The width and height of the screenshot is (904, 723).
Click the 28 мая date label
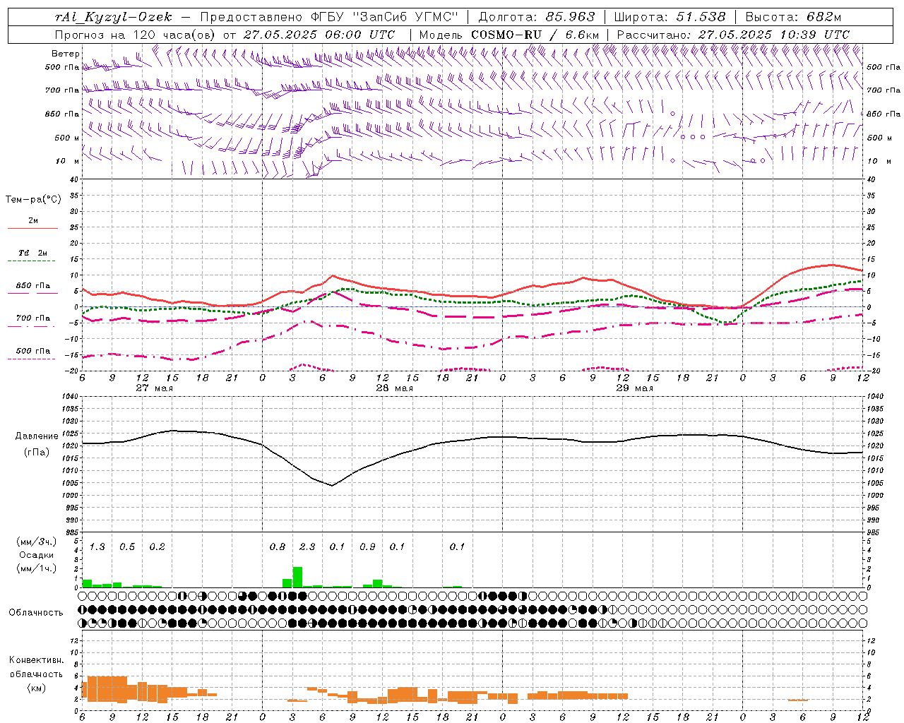tap(395, 388)
